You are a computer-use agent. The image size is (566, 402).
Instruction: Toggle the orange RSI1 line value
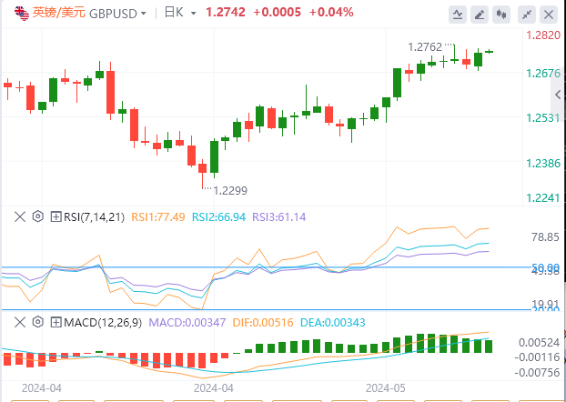point(158,216)
